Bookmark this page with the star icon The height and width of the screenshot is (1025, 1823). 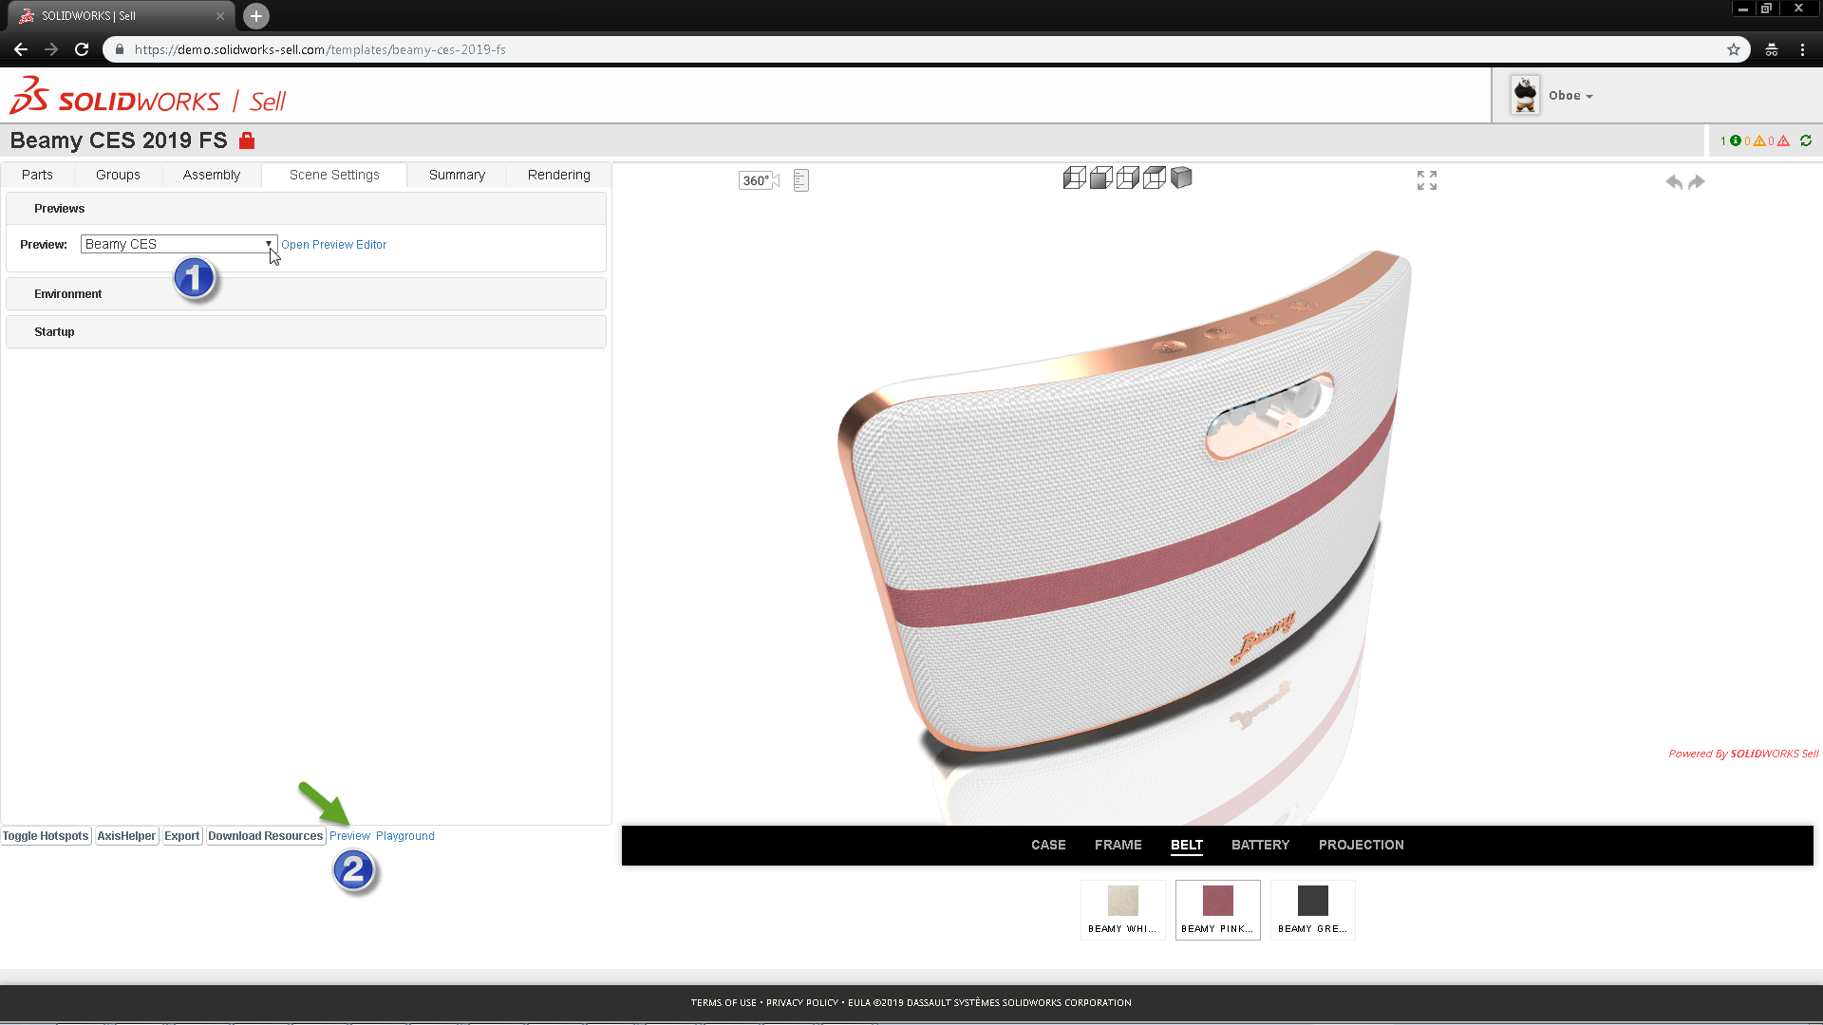(1734, 49)
